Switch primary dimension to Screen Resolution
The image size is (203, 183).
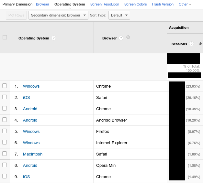pos(105,4)
